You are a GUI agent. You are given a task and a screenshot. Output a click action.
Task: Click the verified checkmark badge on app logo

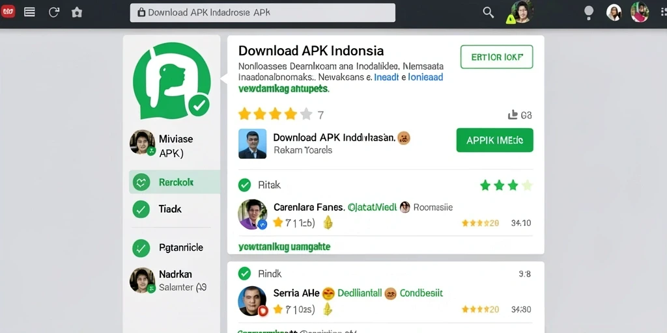tap(199, 105)
